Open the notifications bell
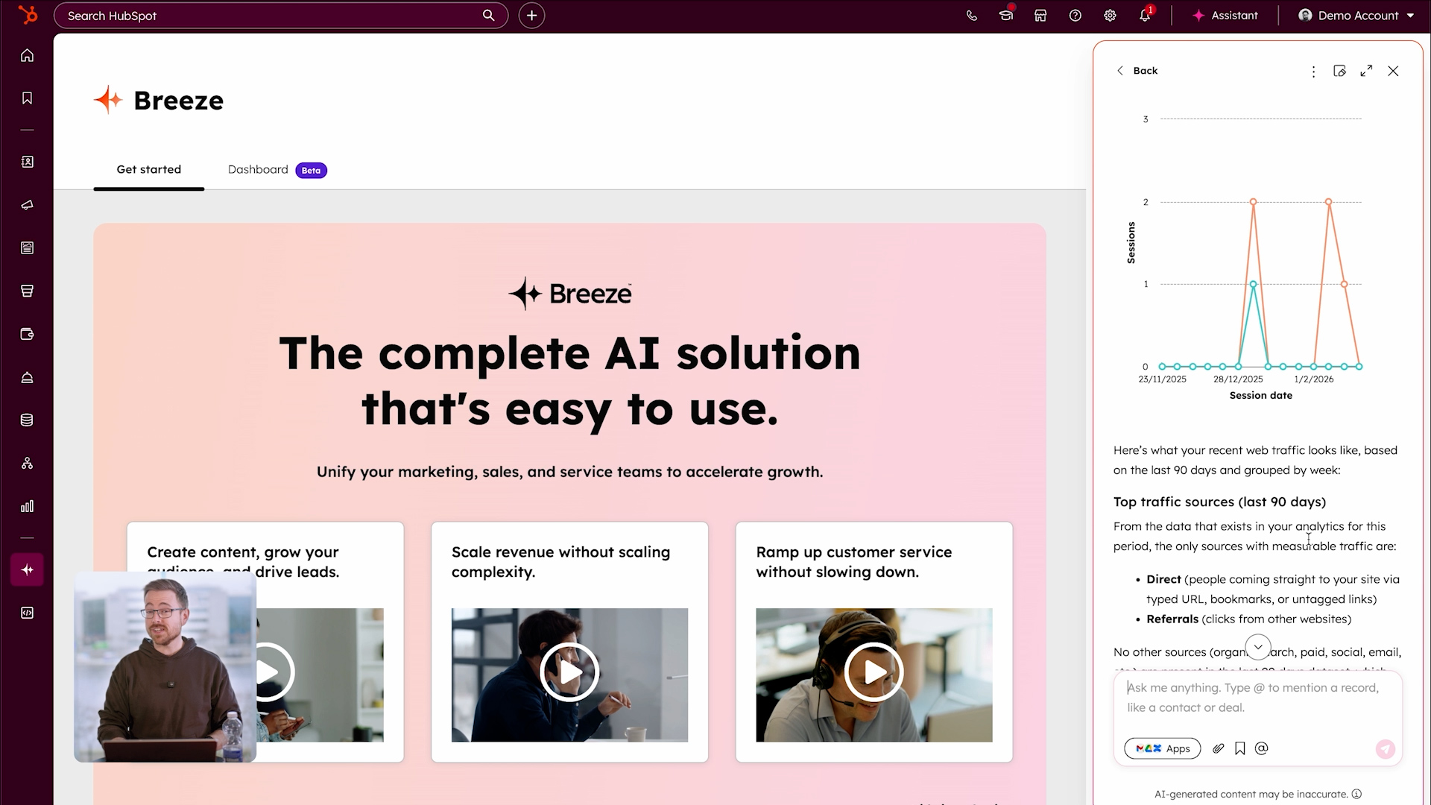Image resolution: width=1431 pixels, height=805 pixels. (1145, 15)
